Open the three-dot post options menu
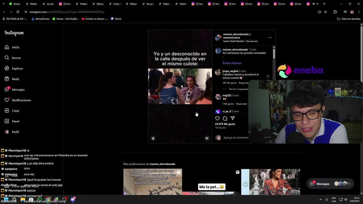Viewport: 363px width, 204px height. point(270,37)
